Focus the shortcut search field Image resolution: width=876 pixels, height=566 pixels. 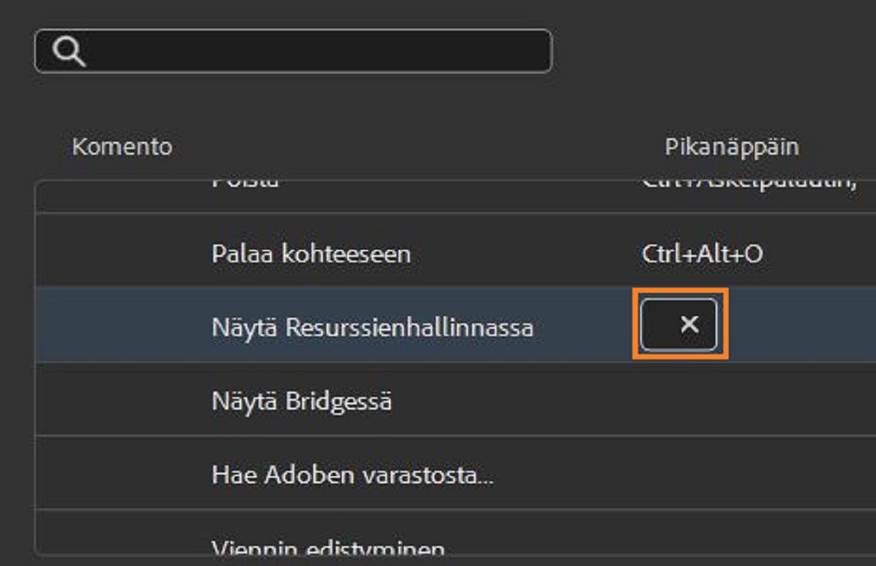pos(293,51)
